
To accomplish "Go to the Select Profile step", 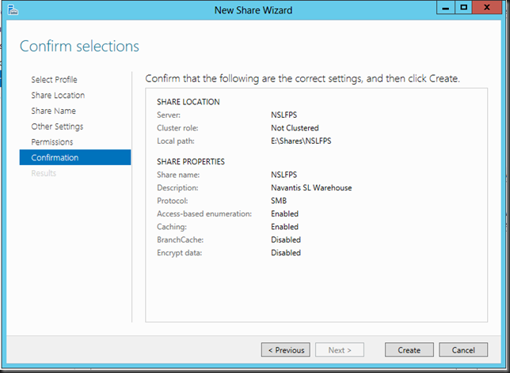I will (54, 80).
